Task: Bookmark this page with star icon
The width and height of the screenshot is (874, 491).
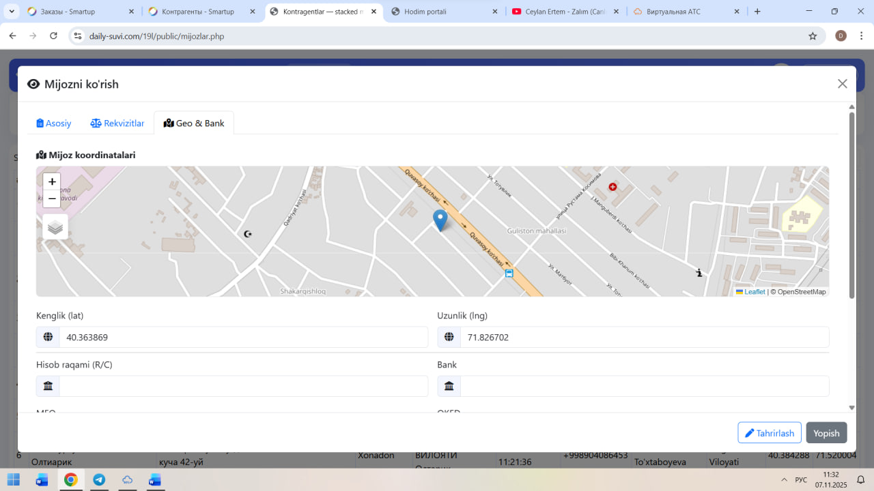Action: (813, 36)
